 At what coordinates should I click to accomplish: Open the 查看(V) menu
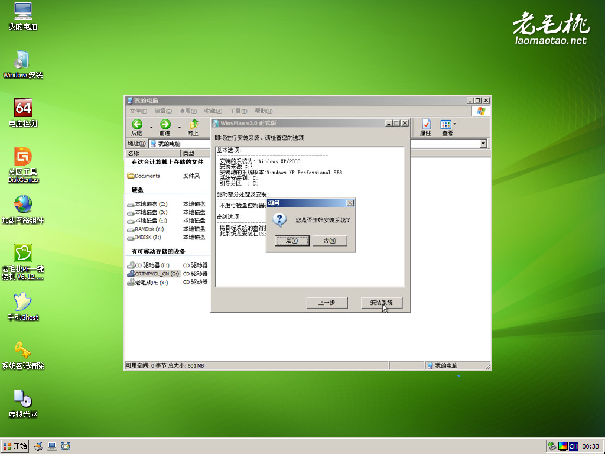point(188,111)
